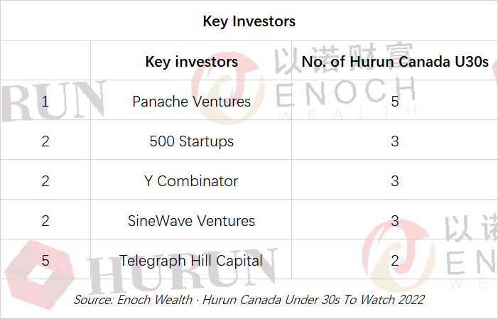The width and height of the screenshot is (498, 319).
Task: Click the Y Combinator cell
Action: click(192, 181)
